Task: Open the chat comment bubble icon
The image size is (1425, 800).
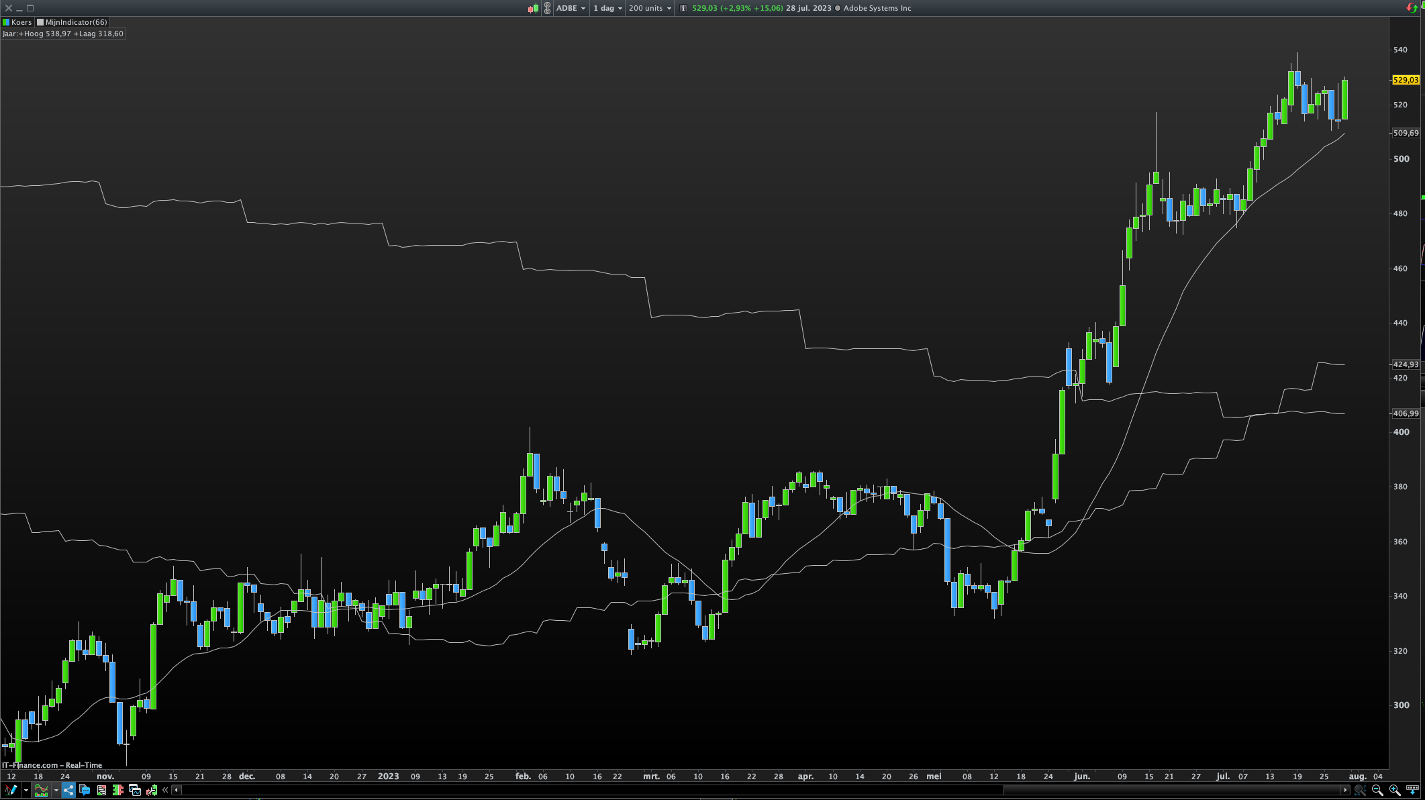Action: tap(85, 790)
